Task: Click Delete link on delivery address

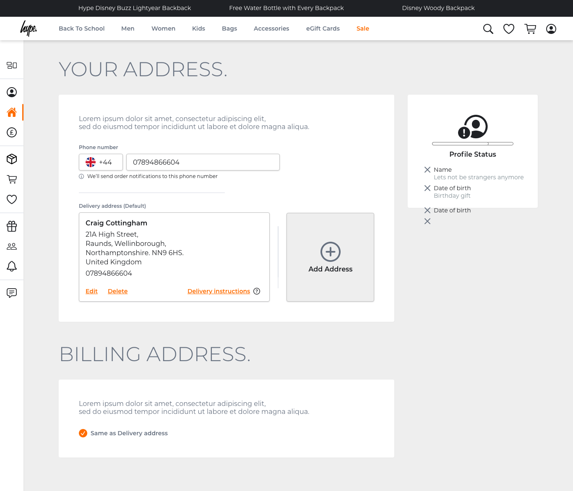Action: (117, 291)
